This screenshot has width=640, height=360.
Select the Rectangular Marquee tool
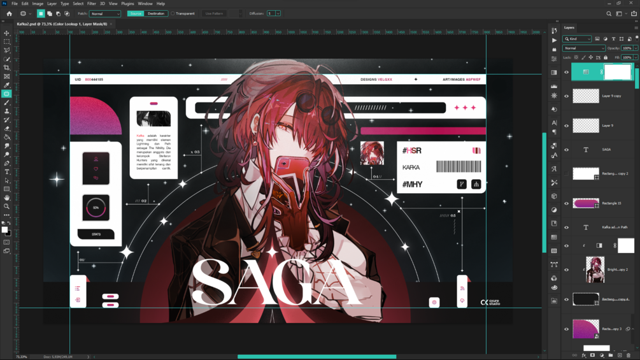(6, 41)
